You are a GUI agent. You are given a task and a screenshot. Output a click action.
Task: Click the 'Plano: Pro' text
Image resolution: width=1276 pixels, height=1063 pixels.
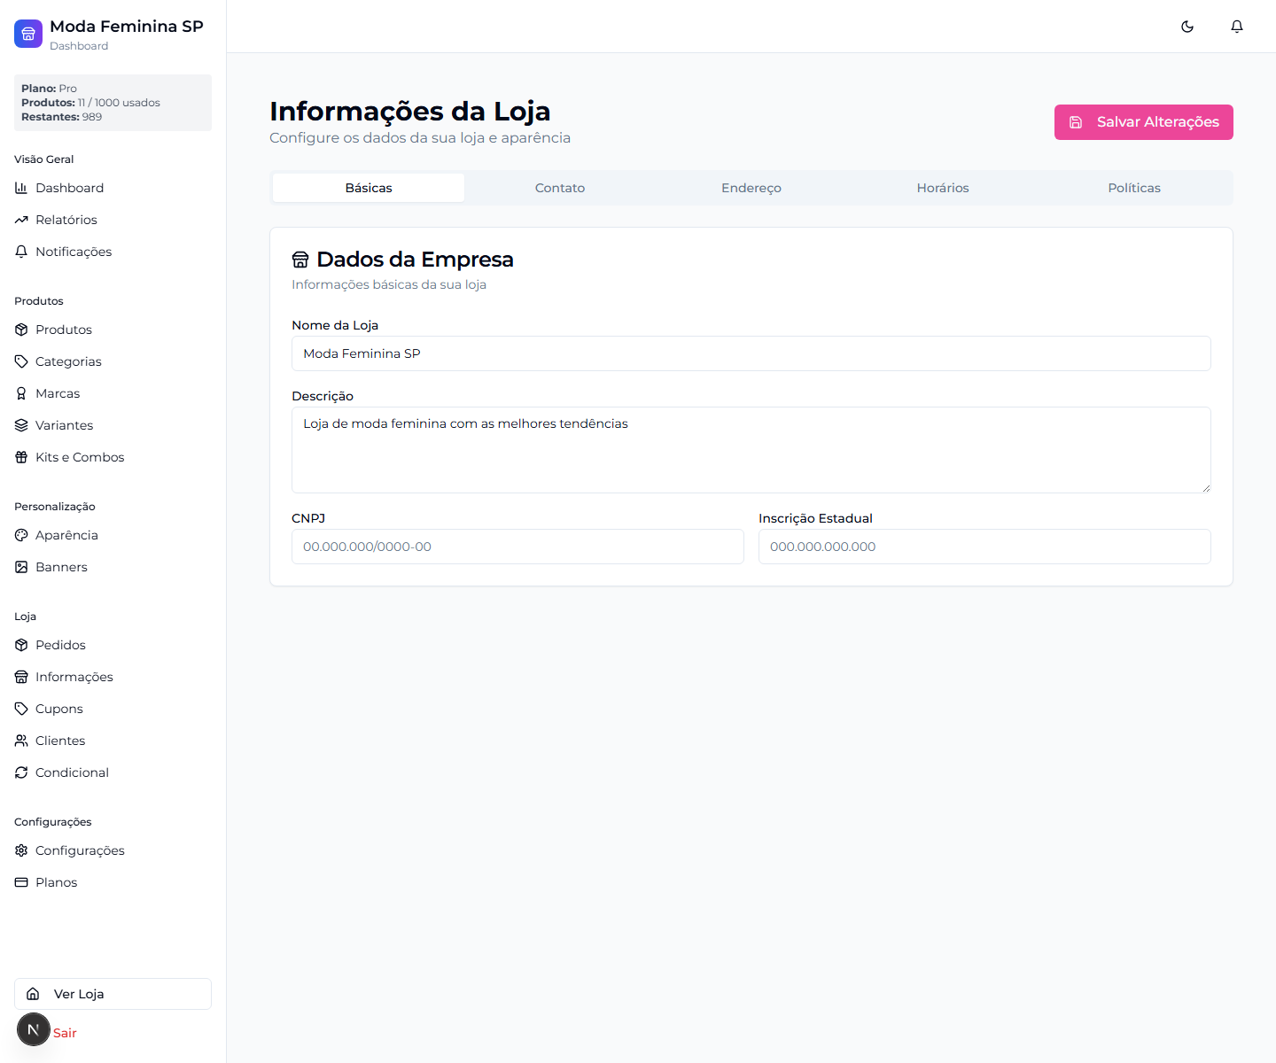(49, 89)
